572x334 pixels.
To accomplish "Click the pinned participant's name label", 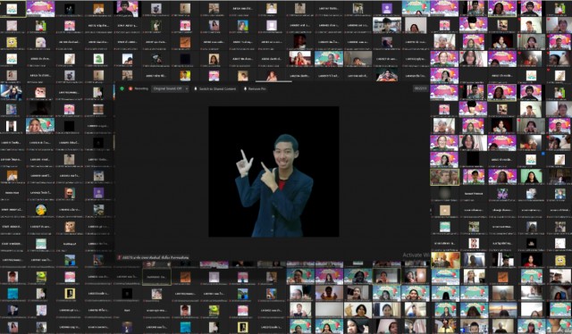I will tap(156, 257).
